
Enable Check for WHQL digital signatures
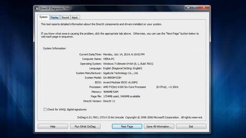45,109
